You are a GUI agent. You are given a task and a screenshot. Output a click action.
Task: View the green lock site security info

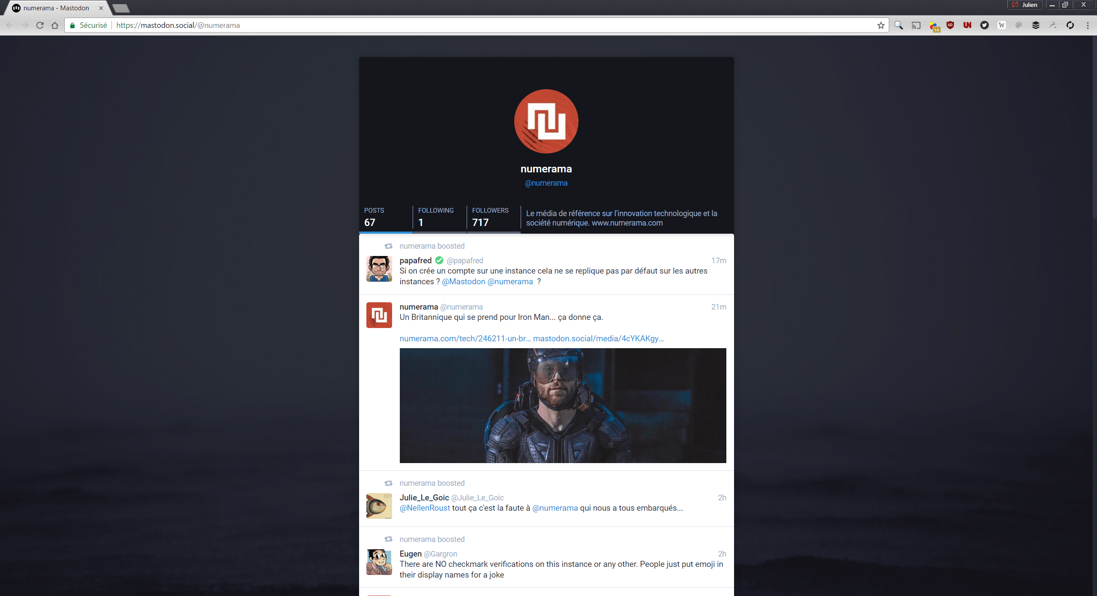[72, 25]
